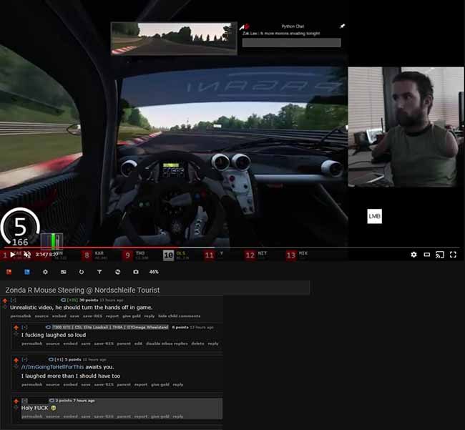Play the video
This screenshot has width=465, height=430.
point(12,255)
